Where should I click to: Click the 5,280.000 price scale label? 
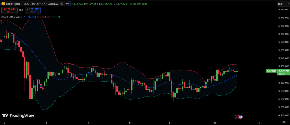click(284, 50)
